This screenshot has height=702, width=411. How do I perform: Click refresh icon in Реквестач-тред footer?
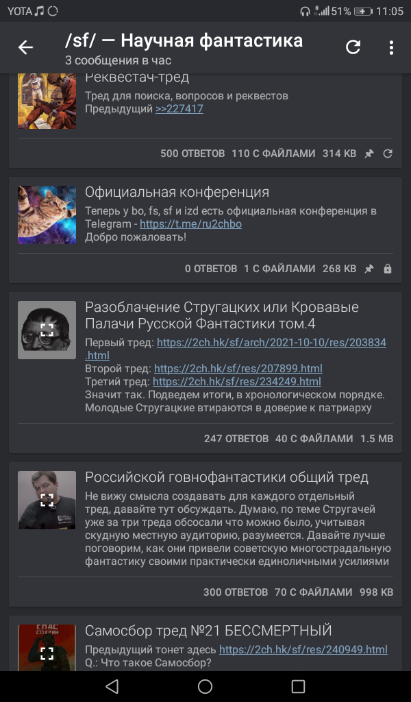[388, 154]
